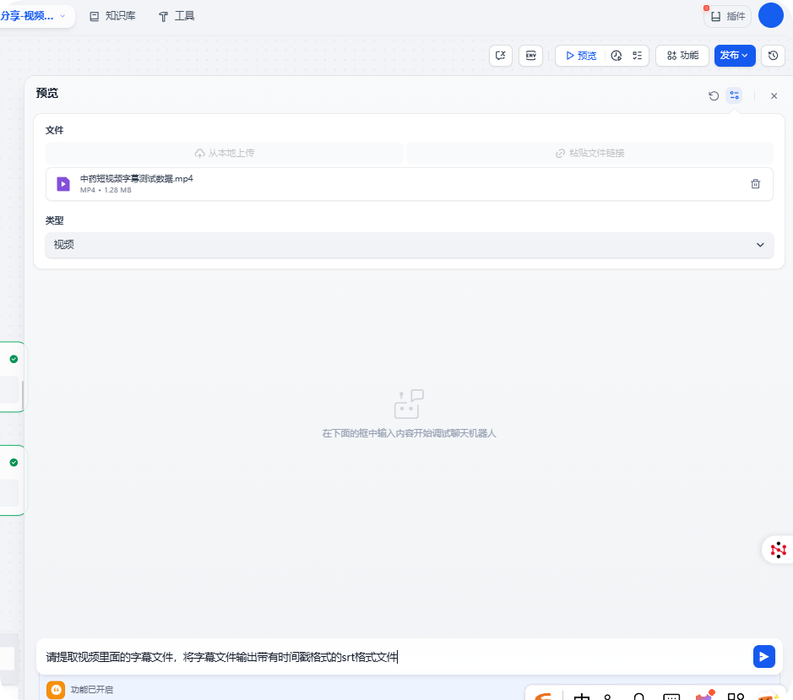
Task: Click the chatbot placeholder icon in empty chat
Action: click(x=409, y=404)
